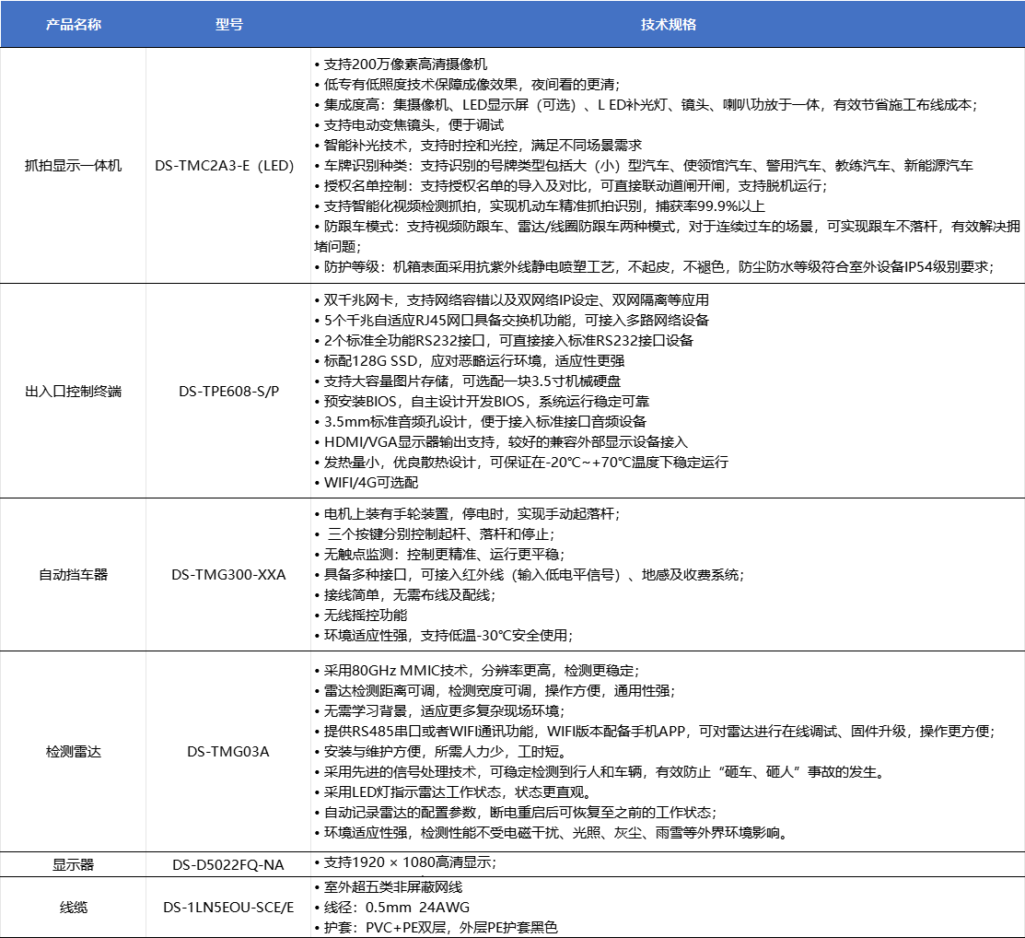Click the line starting 授权名单控制
This screenshot has height=938, width=1025.
coord(571,186)
